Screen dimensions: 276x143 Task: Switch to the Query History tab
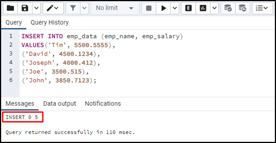point(49,22)
